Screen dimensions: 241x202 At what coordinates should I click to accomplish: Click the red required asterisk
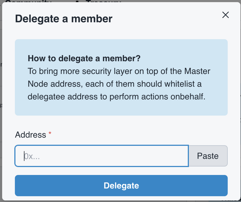50,133
